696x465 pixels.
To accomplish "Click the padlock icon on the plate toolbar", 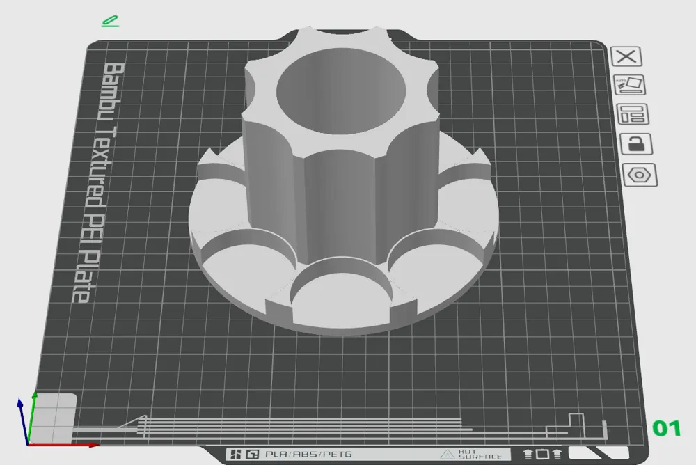I will (635, 145).
